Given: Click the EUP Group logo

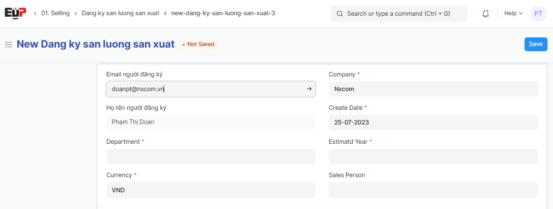Looking at the screenshot, I should click(16, 14).
